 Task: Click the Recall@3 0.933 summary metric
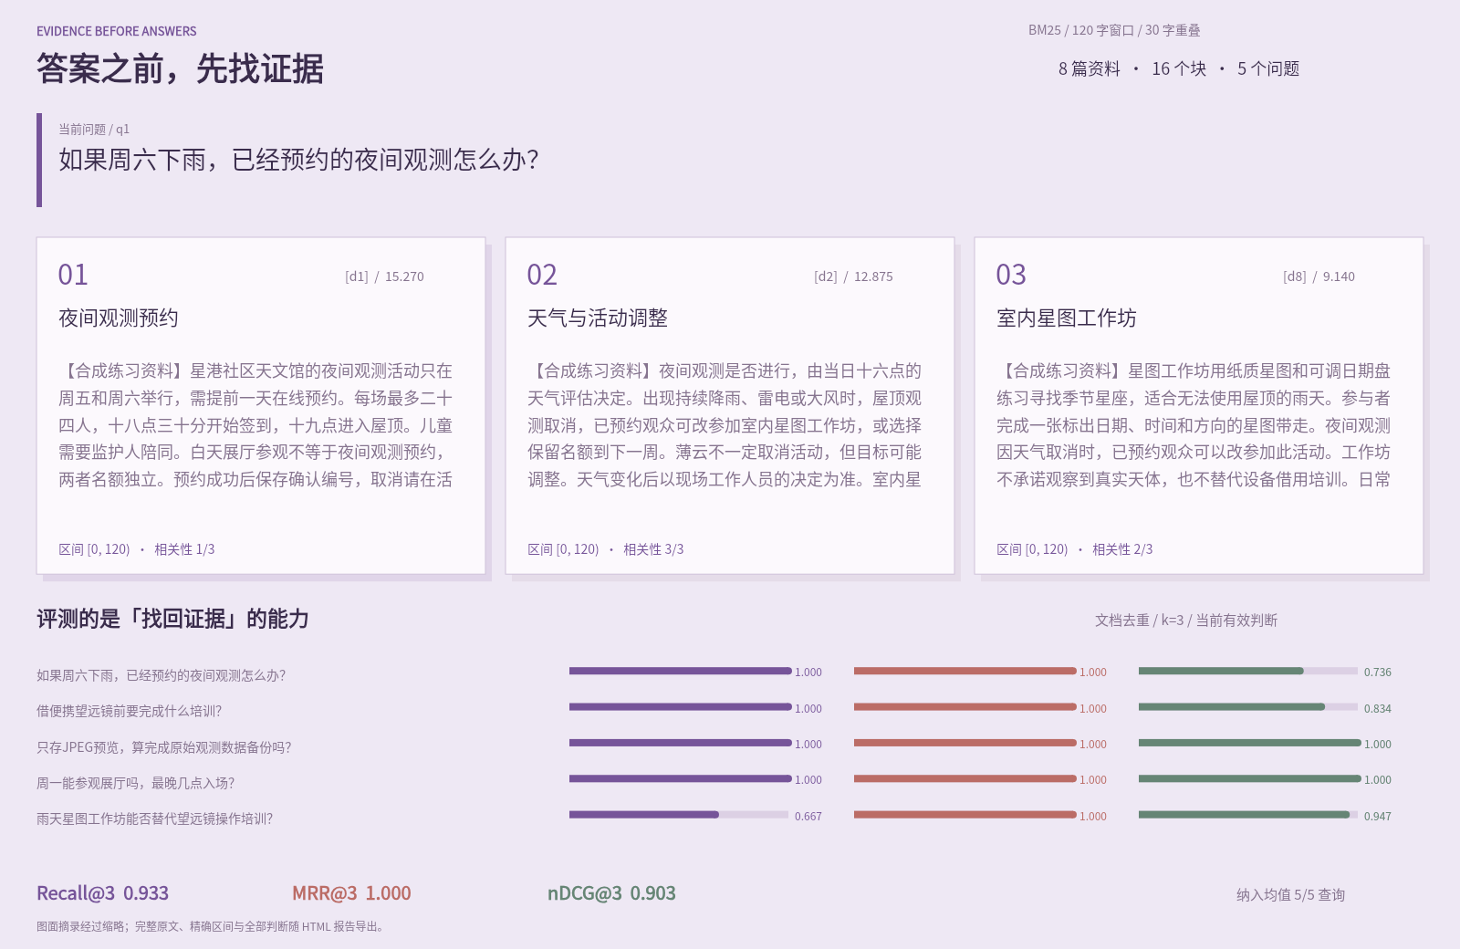[103, 893]
